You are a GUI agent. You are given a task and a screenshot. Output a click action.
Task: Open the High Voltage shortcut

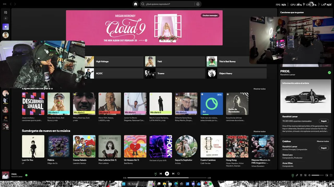point(114,62)
